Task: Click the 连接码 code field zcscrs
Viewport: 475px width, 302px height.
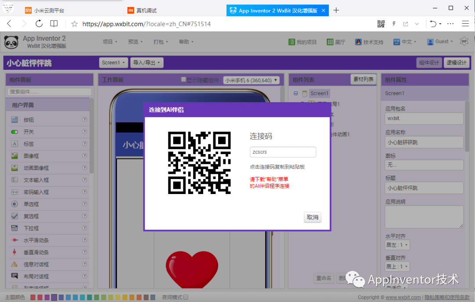Action: [283, 152]
